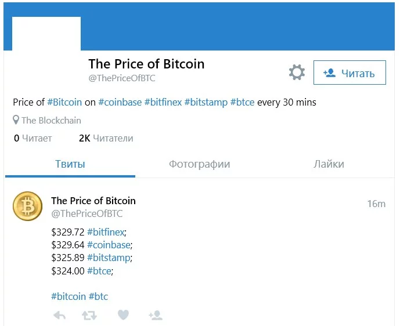Click the #bitfinex hashtag in the tweet
This screenshot has width=400, height=326.
click(x=106, y=232)
